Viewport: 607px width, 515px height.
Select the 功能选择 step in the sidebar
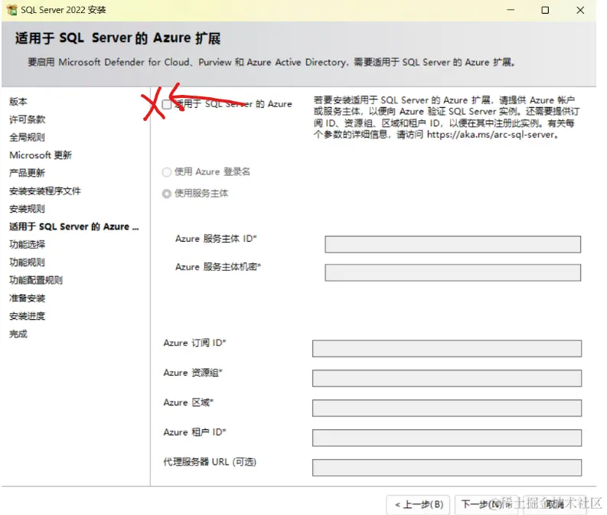pyautogui.click(x=27, y=245)
